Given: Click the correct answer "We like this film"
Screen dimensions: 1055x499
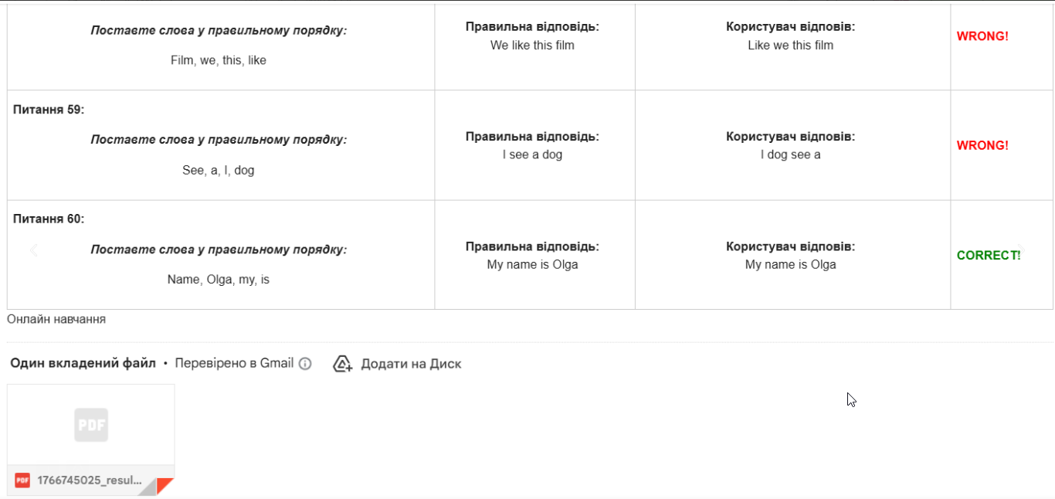Looking at the screenshot, I should 532,46.
